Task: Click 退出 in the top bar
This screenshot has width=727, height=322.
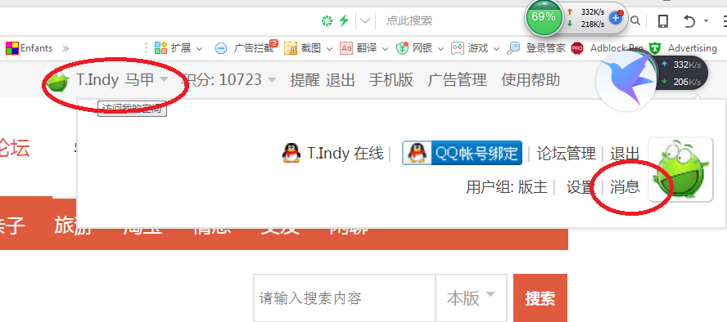Action: (340, 80)
